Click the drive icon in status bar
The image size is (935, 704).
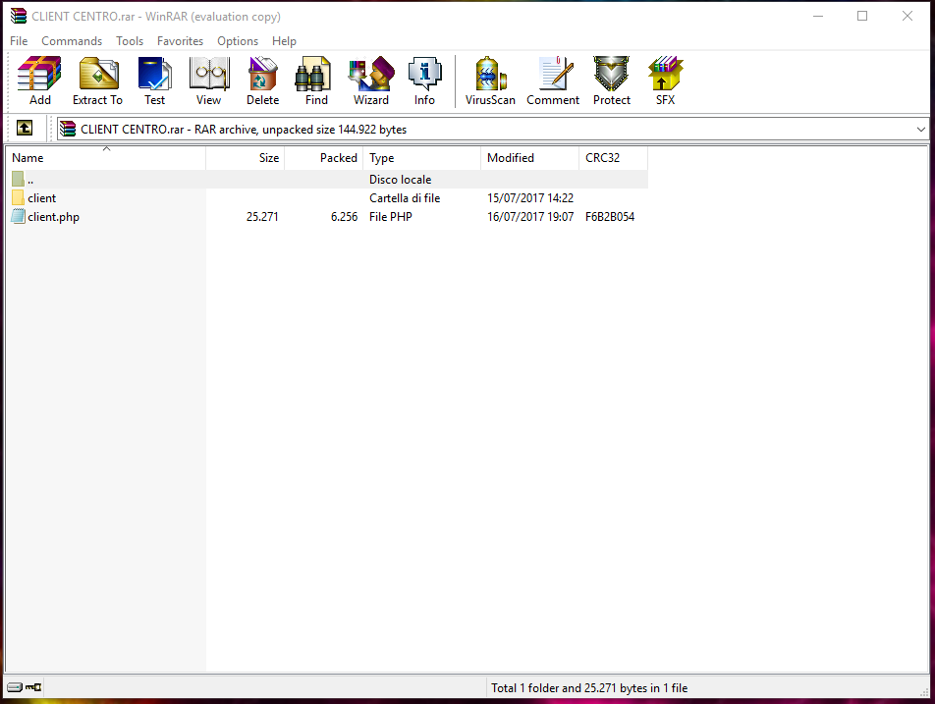[15, 687]
